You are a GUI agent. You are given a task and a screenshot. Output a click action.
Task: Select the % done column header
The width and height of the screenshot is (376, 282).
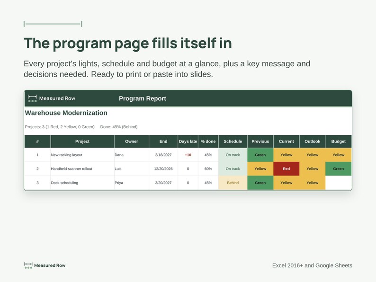208,141
